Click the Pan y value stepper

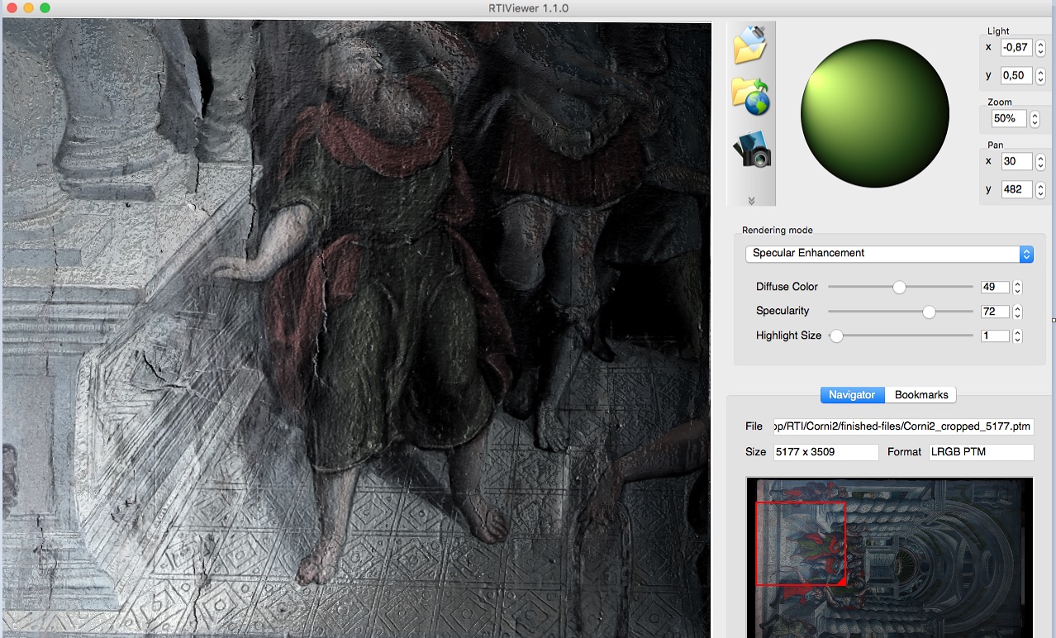1040,190
